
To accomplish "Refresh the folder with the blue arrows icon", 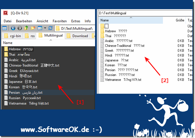I will click(x=50, y=28).
